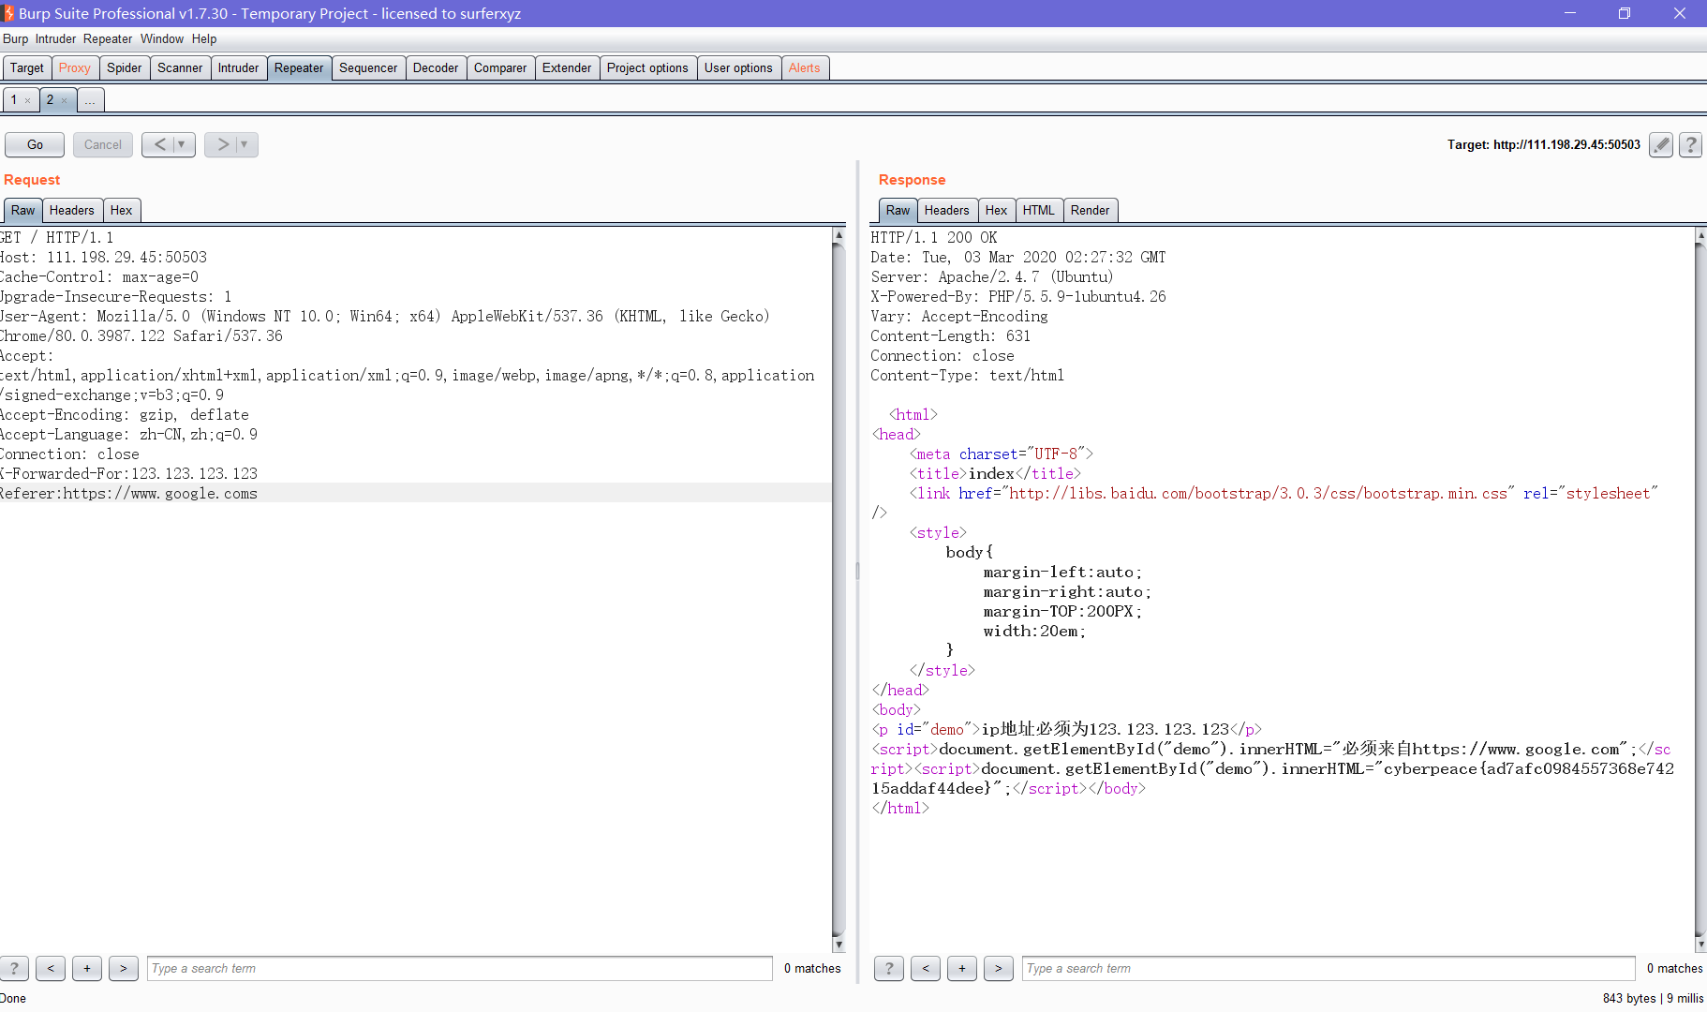Close Repeater tab 2
Screen dimensions: 1707x1012
[x=64, y=100]
